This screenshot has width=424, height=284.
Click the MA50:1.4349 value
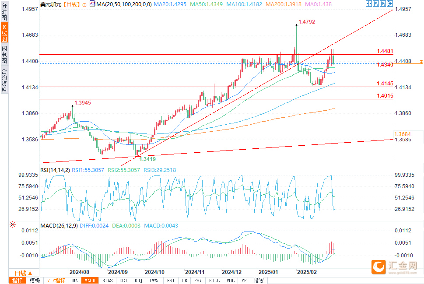coord(207,4)
